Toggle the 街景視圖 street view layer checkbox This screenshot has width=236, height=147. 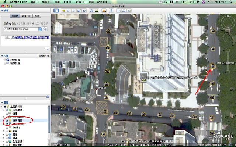pyautogui.click(x=7, y=120)
